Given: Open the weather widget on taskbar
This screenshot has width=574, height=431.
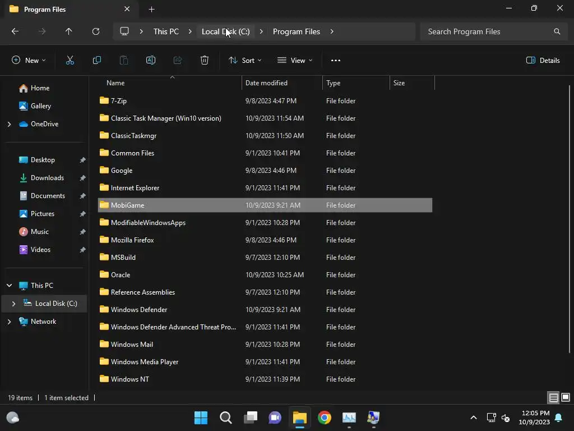Looking at the screenshot, I should (13, 418).
